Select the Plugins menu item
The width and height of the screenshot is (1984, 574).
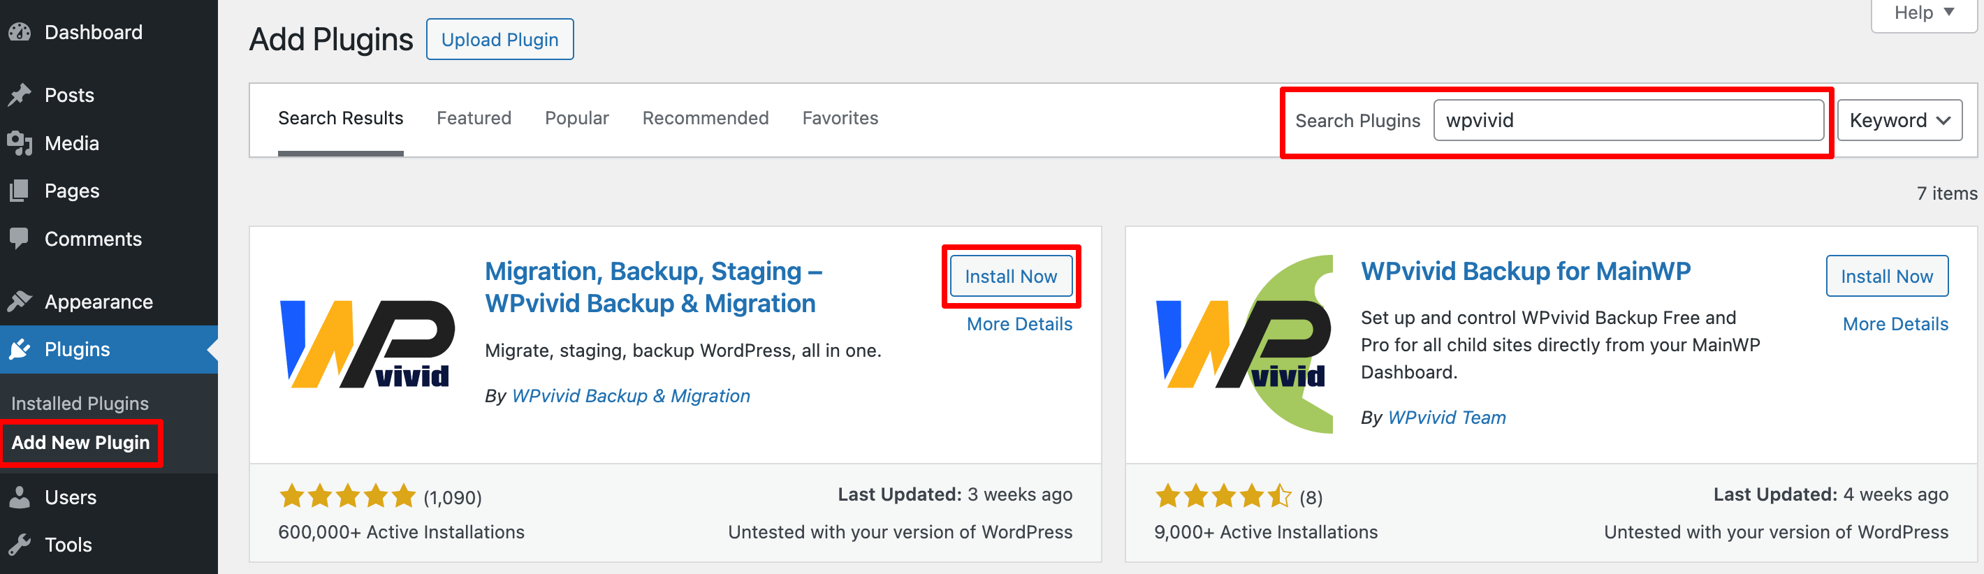[x=108, y=349]
